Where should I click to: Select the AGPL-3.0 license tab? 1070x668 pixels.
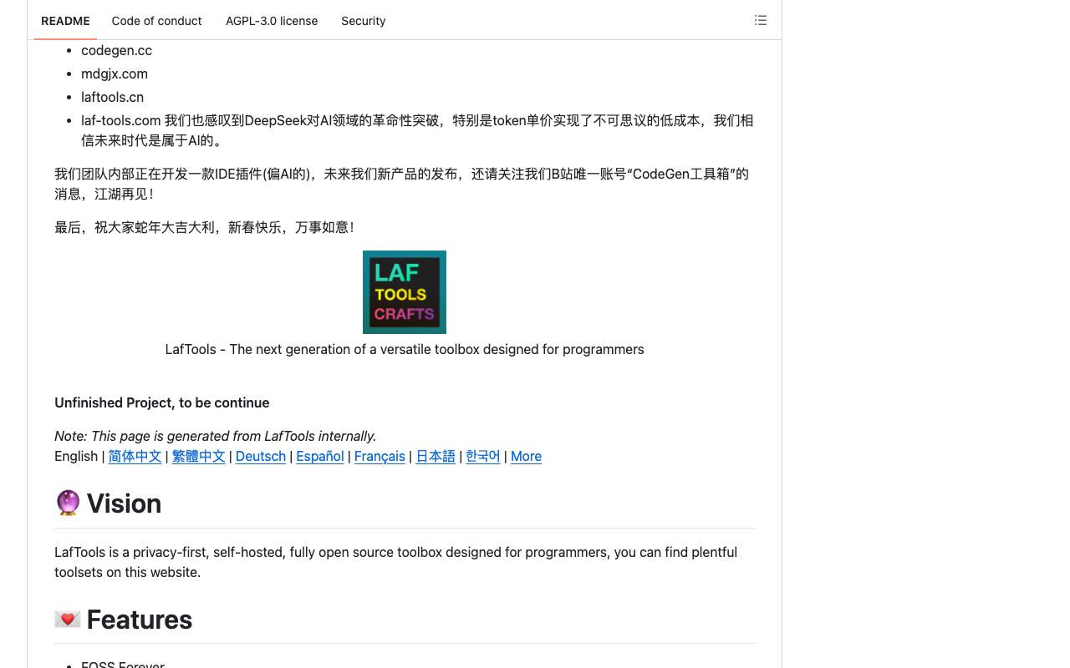(x=272, y=21)
